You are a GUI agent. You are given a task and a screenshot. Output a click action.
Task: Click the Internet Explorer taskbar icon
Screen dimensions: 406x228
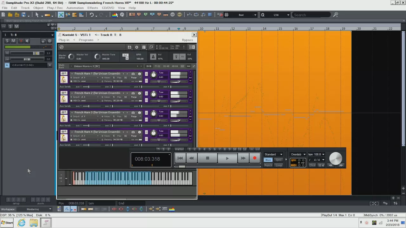pos(22,223)
